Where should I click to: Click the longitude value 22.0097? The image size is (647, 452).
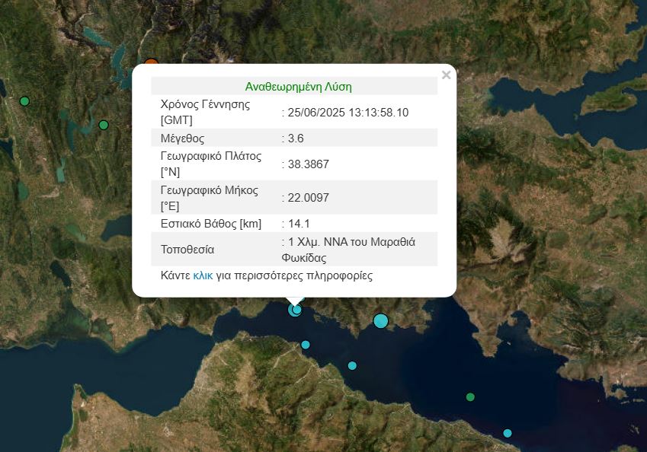point(309,198)
